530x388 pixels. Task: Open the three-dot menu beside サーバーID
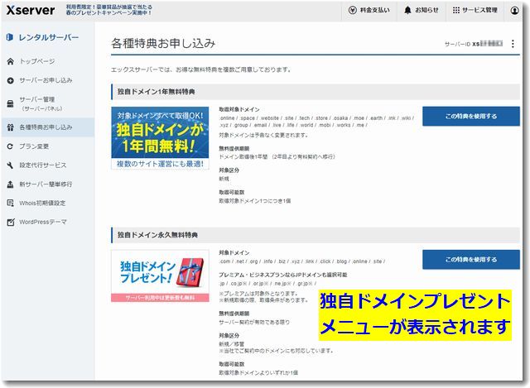[x=513, y=44]
